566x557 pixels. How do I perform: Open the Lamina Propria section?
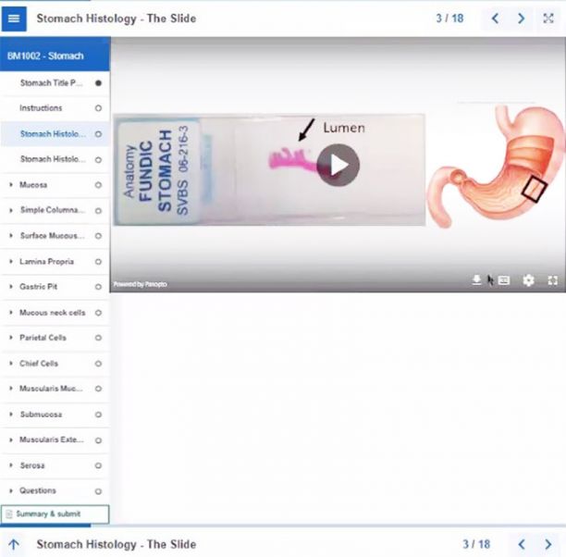pyautogui.click(x=55, y=262)
